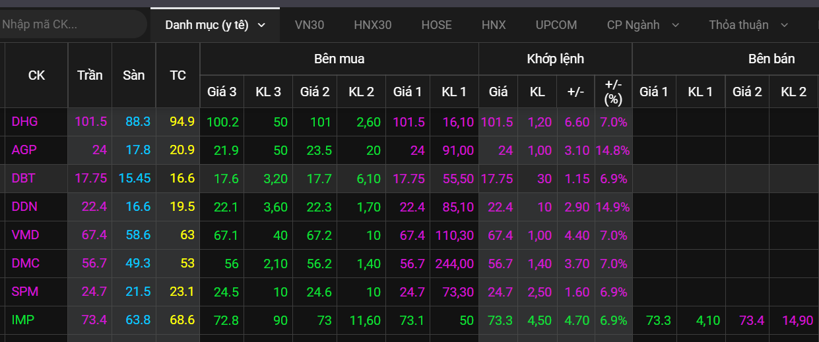This screenshot has height=342, width=819.
Task: Open the HNX tab
Action: click(x=494, y=25)
